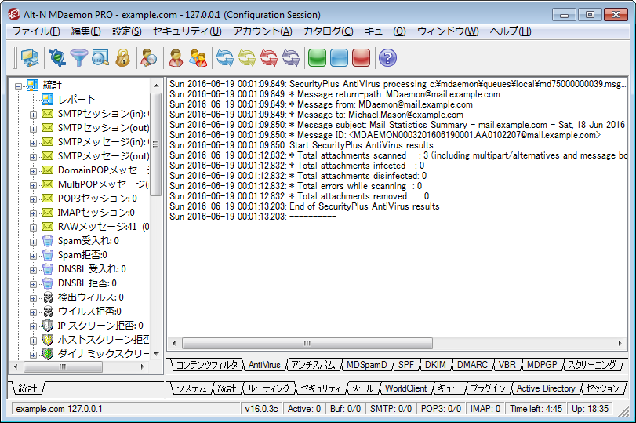636x423 pixels.
Task: Switch to the スクリーニング log tab
Action: click(x=592, y=365)
